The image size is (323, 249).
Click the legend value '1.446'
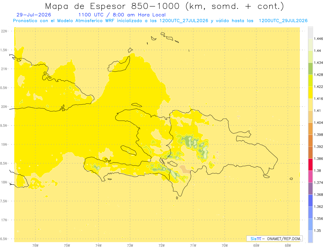(318, 39)
